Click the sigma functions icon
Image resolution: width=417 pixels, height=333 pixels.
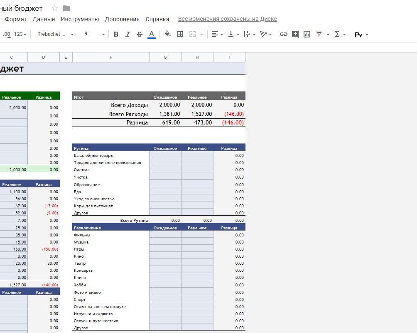click(337, 34)
